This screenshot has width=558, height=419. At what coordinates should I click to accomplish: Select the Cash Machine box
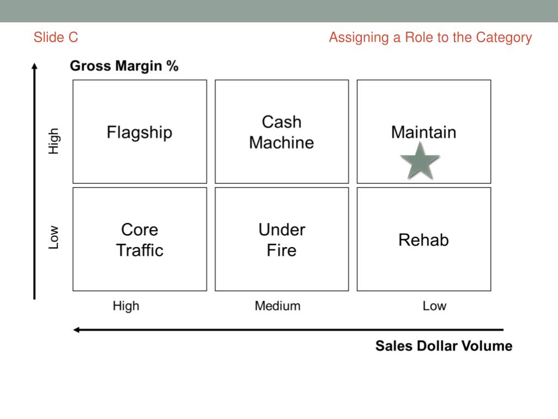click(281, 132)
